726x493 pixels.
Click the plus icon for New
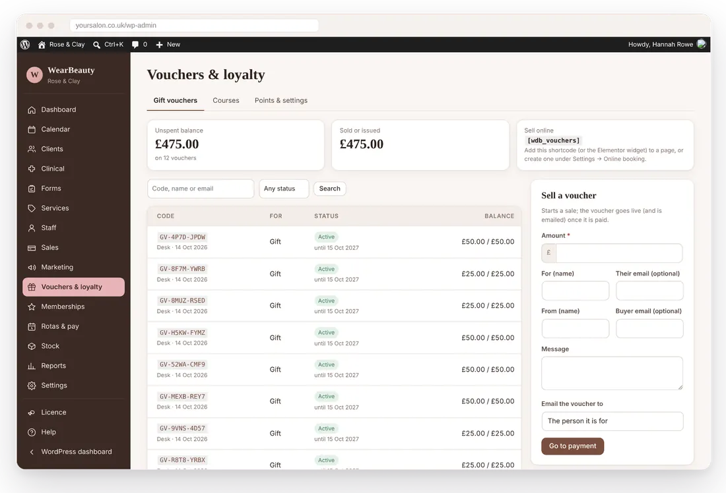click(159, 44)
